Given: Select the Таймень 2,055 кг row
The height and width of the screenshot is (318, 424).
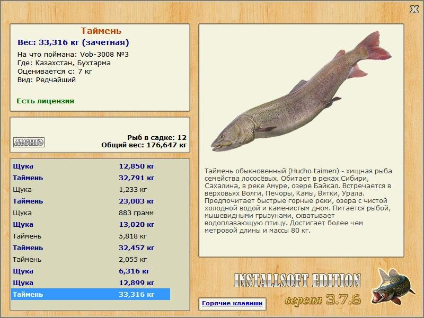Looking at the screenshot, I should [x=91, y=259].
